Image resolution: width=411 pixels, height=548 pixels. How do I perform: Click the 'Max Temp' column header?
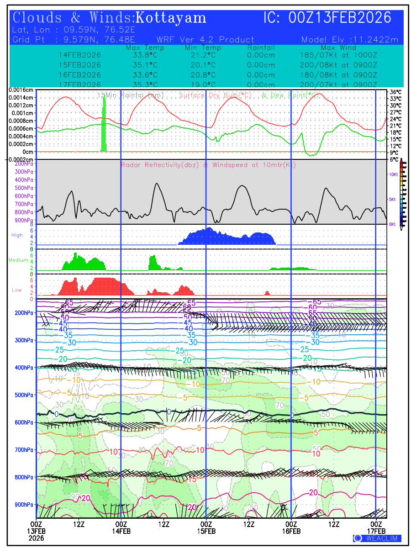point(142,47)
